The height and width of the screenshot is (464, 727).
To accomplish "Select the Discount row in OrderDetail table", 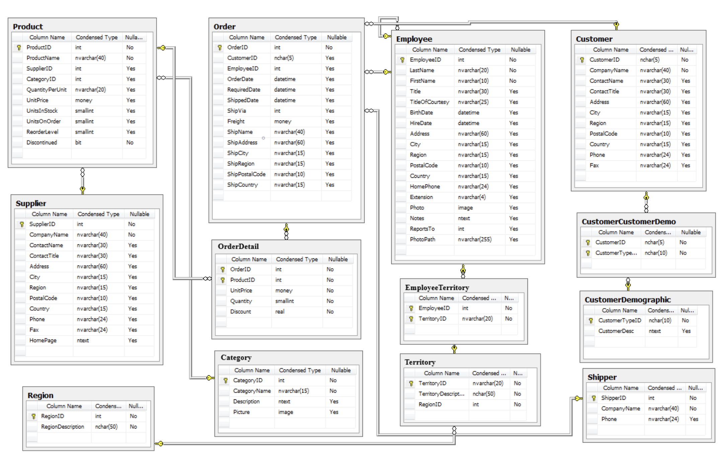I will click(284, 312).
